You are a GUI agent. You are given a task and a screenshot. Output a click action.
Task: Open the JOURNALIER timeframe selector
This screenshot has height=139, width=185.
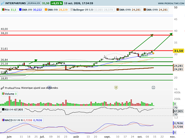tap(34, 3)
